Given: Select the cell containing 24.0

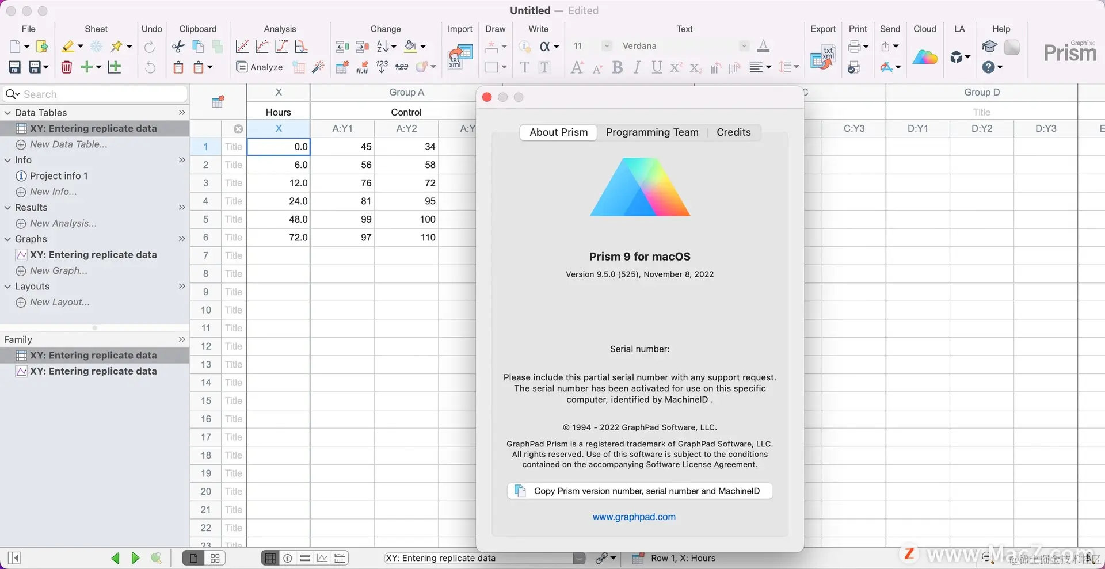Looking at the screenshot, I should coord(279,201).
